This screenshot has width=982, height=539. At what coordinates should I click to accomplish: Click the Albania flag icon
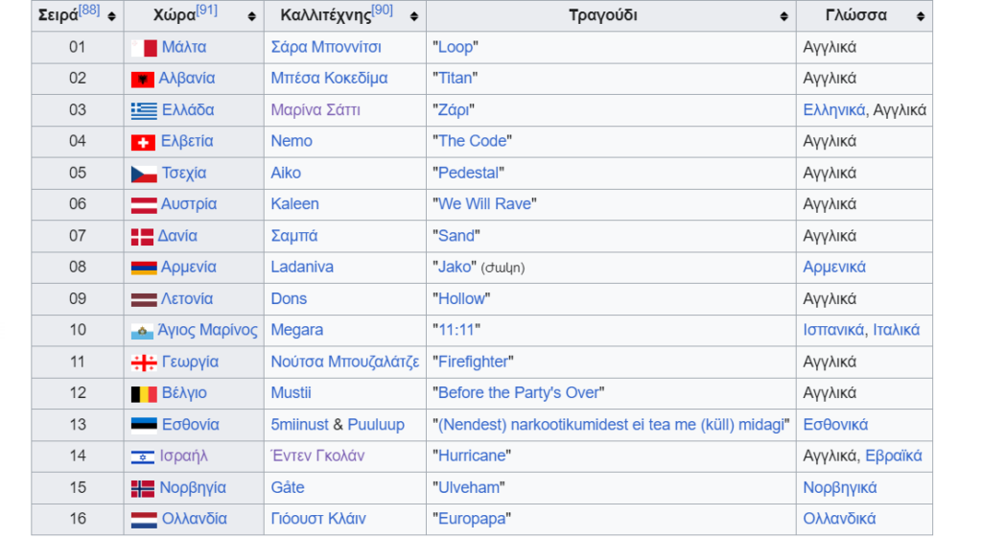[x=143, y=79]
